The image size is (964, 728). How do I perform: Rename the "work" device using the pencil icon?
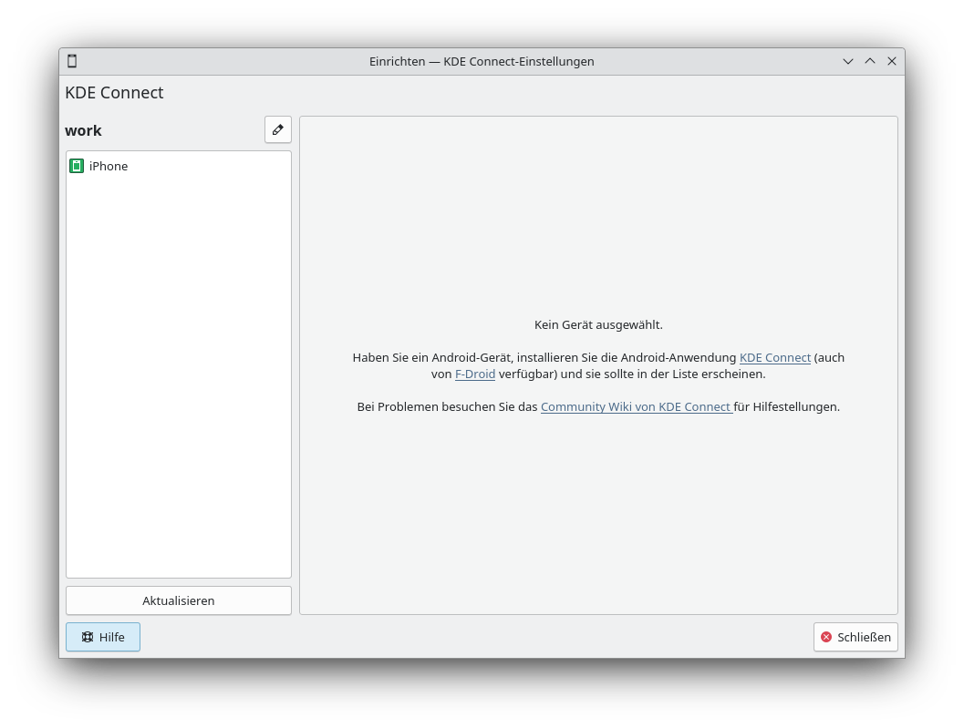coord(277,129)
